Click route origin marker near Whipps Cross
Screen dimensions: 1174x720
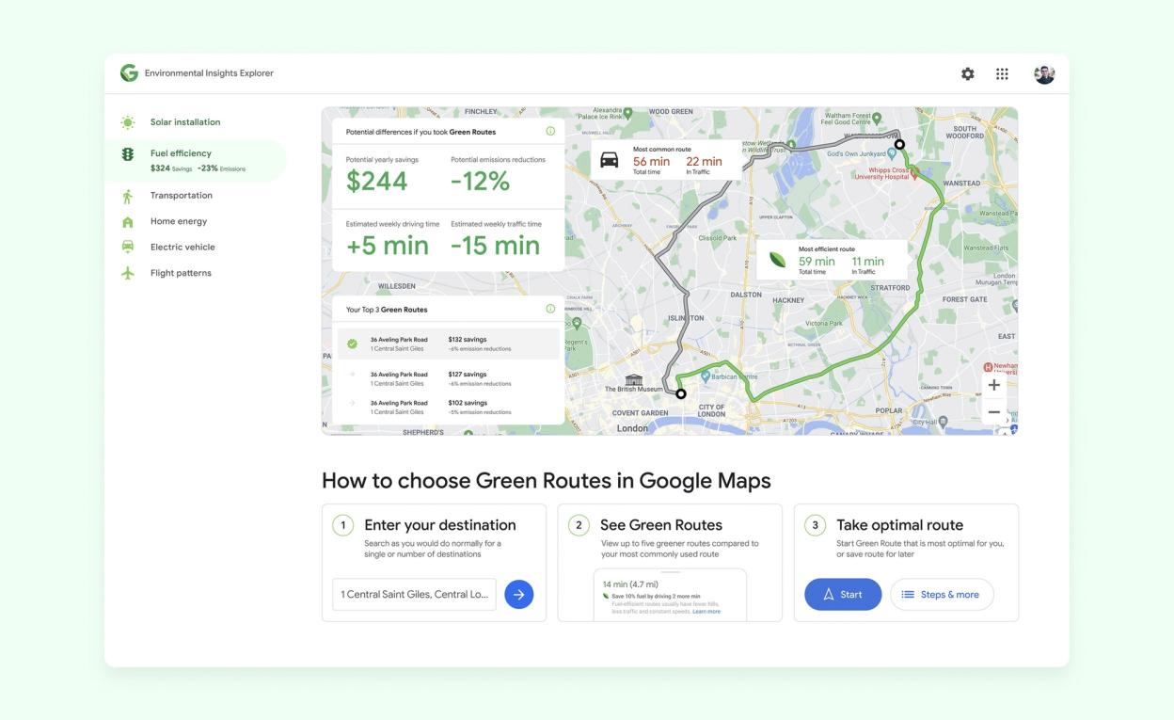[899, 144]
